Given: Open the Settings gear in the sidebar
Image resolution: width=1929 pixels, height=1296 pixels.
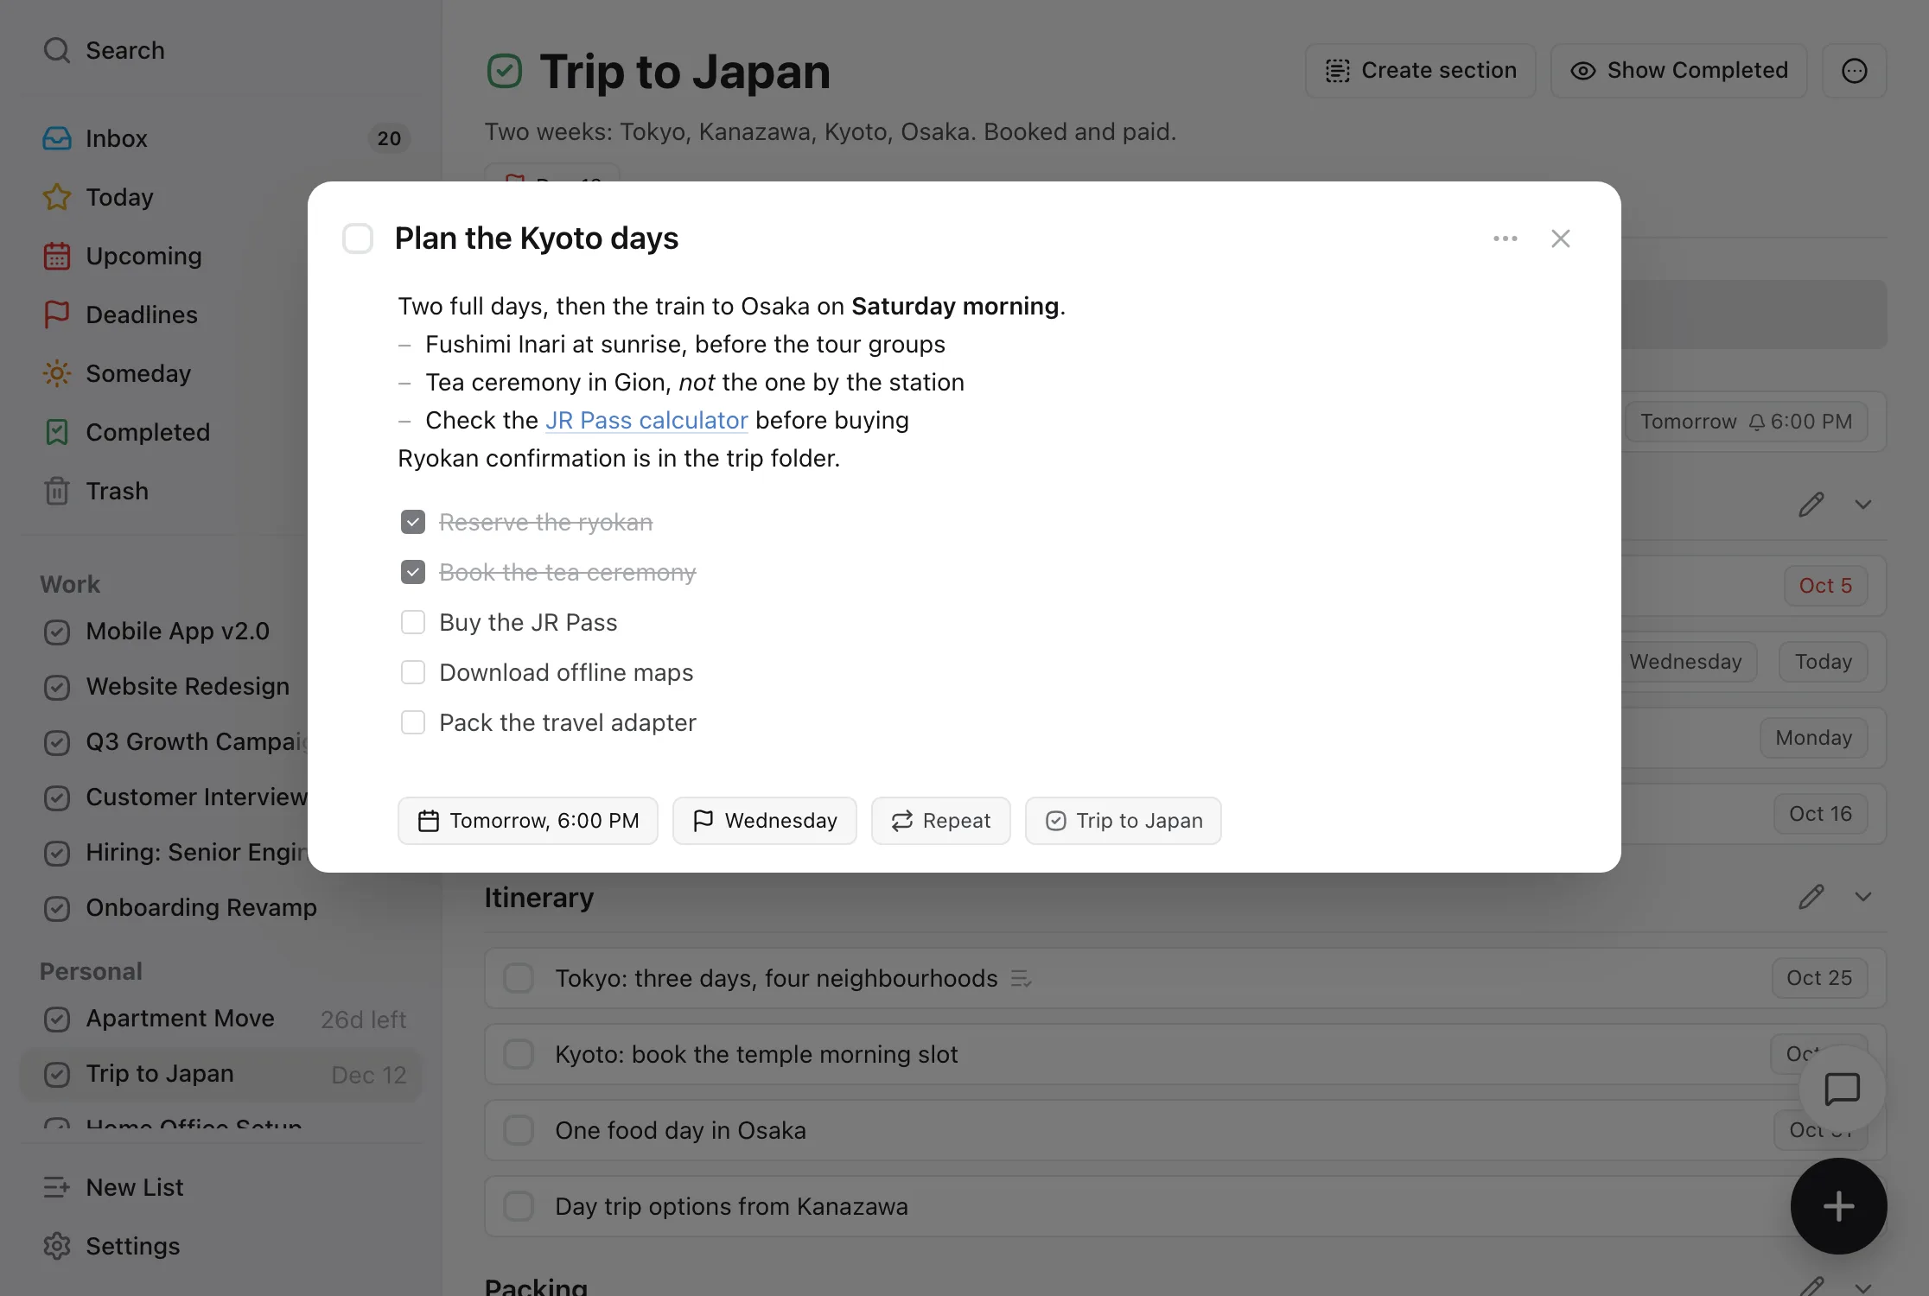Looking at the screenshot, I should pos(56,1246).
